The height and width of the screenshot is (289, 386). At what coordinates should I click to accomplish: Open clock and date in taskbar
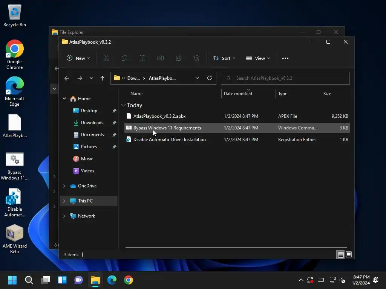pos(361,280)
